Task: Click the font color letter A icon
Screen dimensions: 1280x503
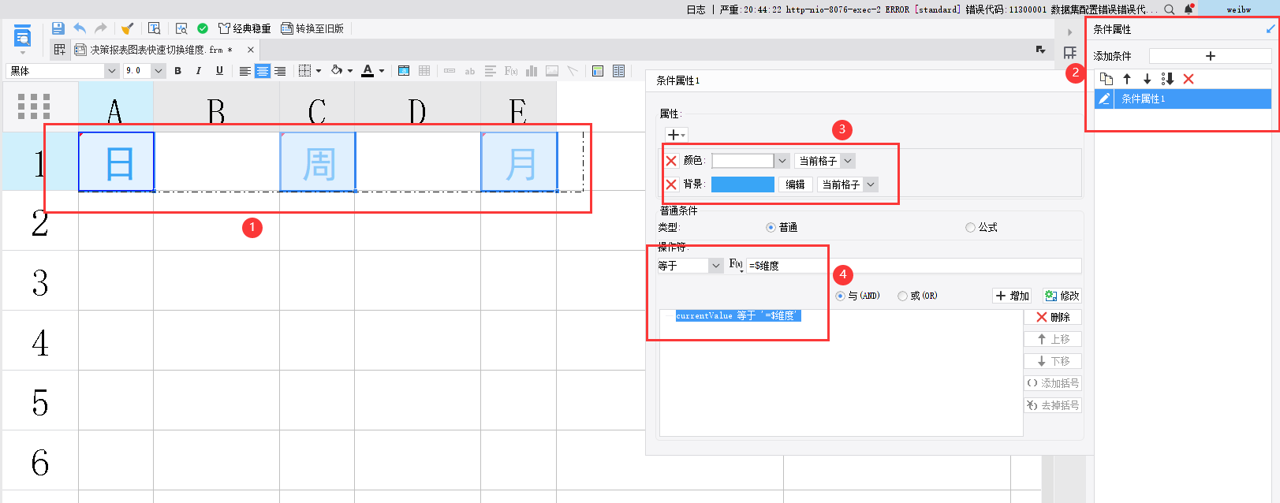Action: click(x=368, y=71)
